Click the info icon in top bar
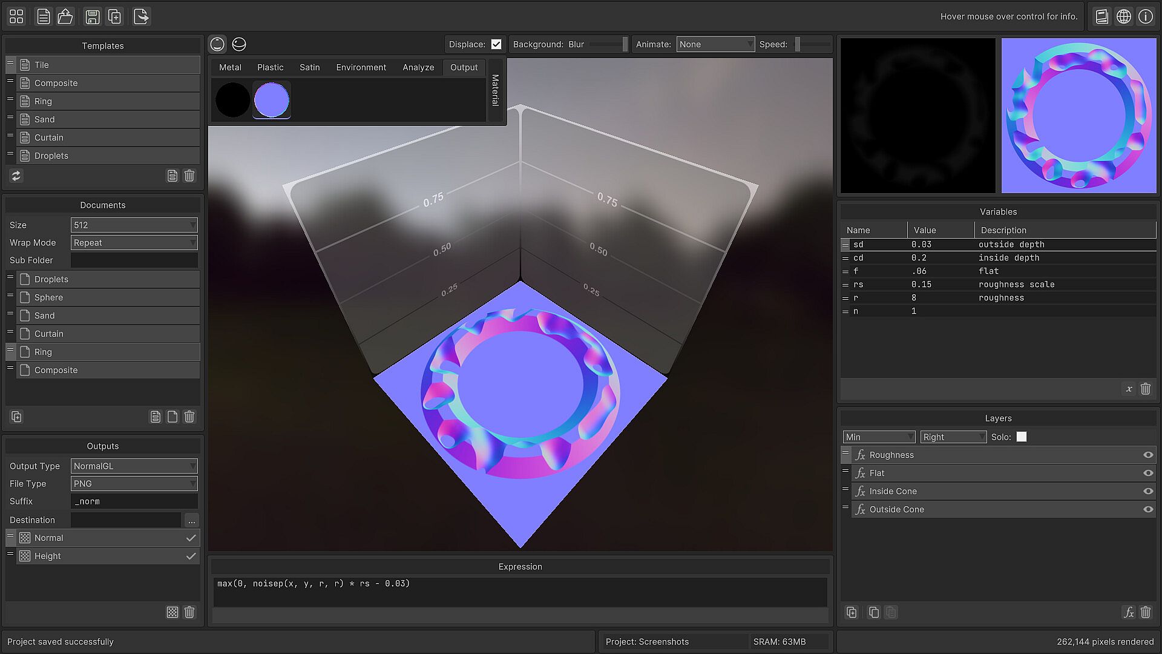 pos(1146,16)
